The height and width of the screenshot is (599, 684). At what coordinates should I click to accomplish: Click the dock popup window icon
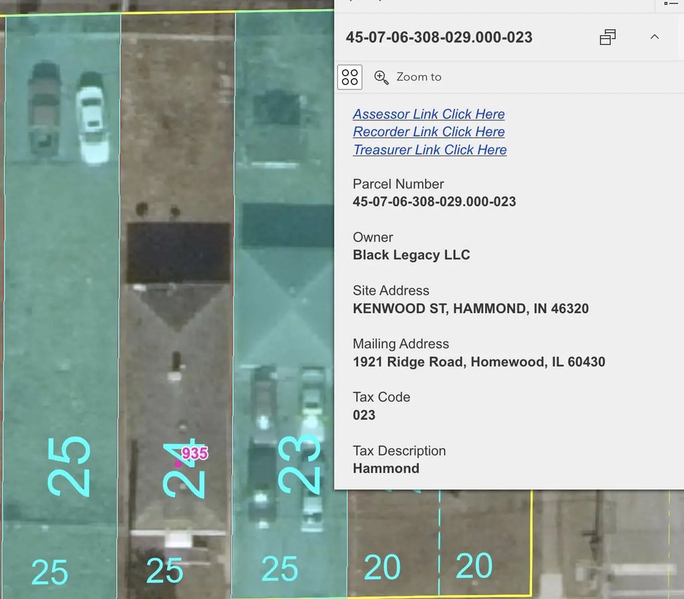[x=607, y=37]
